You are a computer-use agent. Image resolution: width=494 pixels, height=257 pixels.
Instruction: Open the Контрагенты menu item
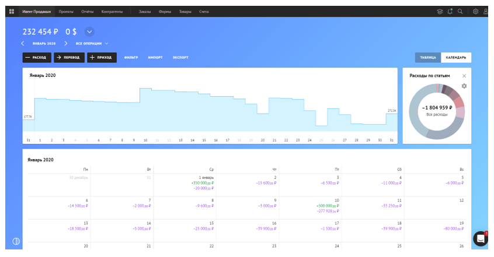point(112,11)
